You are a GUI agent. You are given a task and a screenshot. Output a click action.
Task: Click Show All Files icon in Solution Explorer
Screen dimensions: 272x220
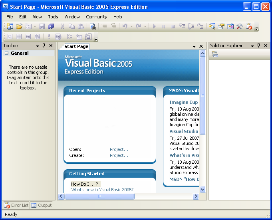pyautogui.click(x=215, y=54)
